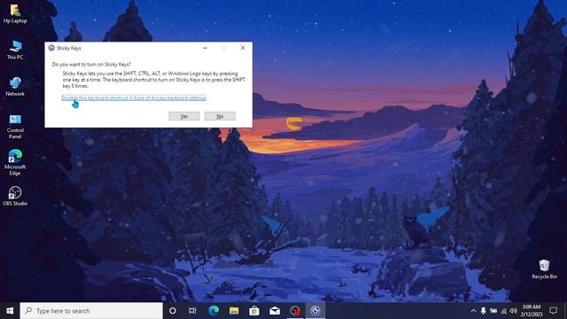Click the Type here to search box
This screenshot has width=567, height=319.
click(x=91, y=311)
